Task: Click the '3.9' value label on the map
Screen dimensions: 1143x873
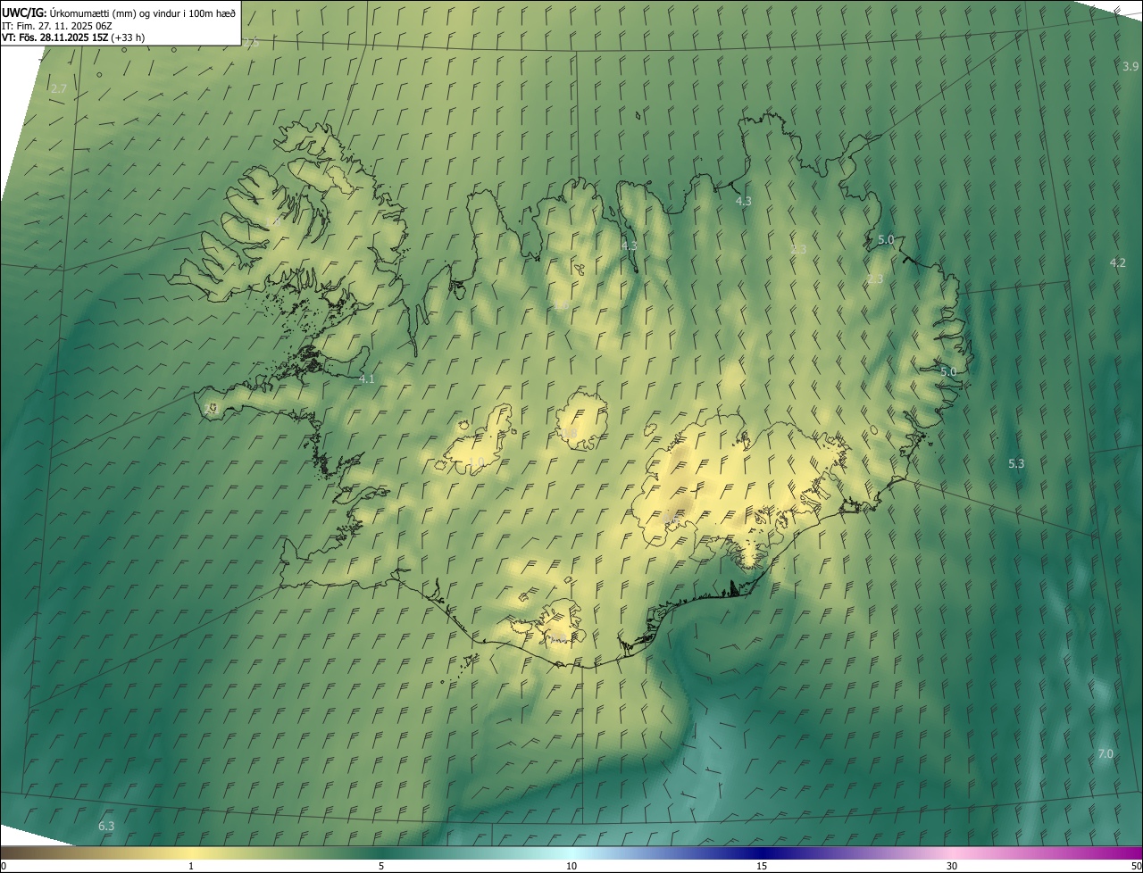Action: click(1130, 67)
